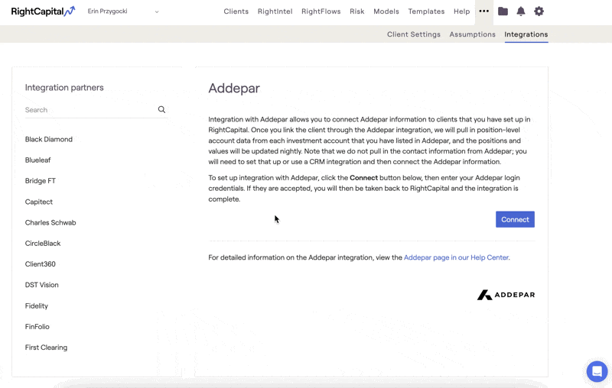This screenshot has width=612, height=388.
Task: Click the Addepar page heading
Action: [234, 89]
